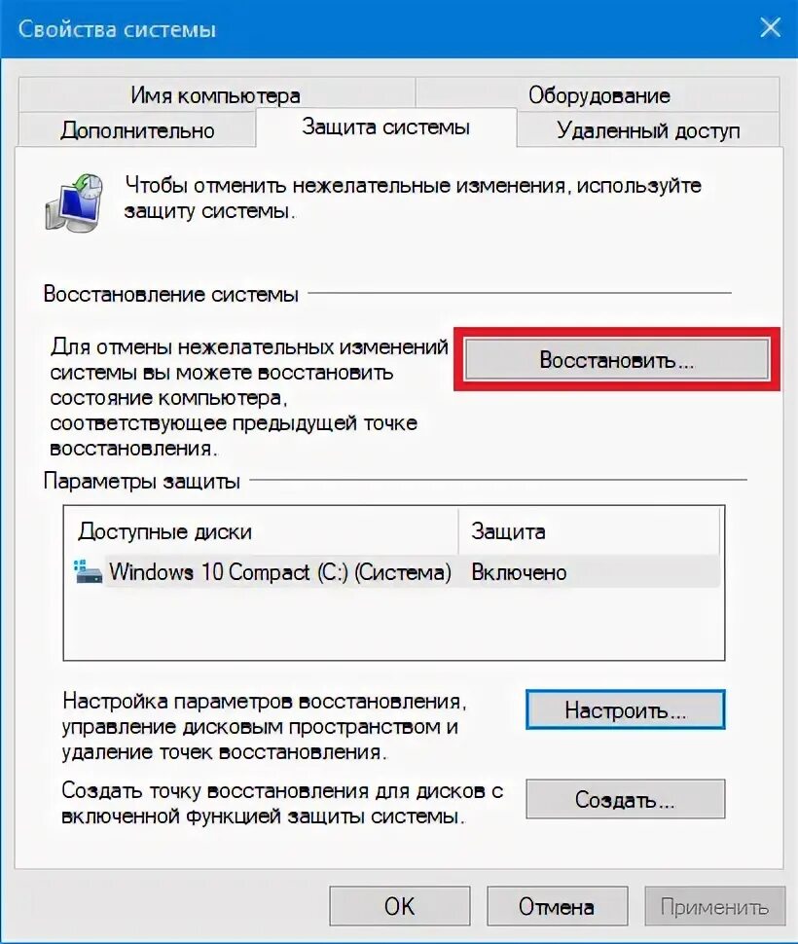Close the Свойства системы dialog
This screenshot has height=944, width=798.
point(770,28)
